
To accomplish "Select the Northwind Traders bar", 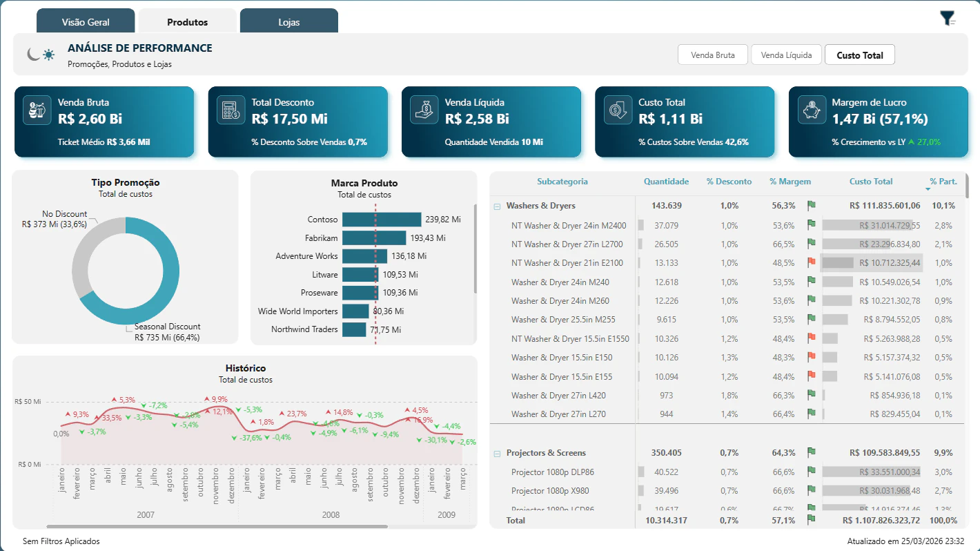I will point(354,329).
